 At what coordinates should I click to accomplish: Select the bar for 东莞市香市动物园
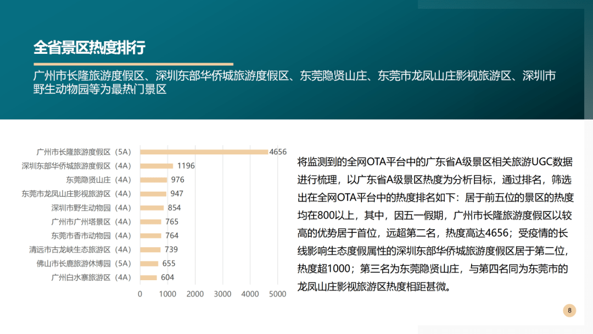pos(150,236)
